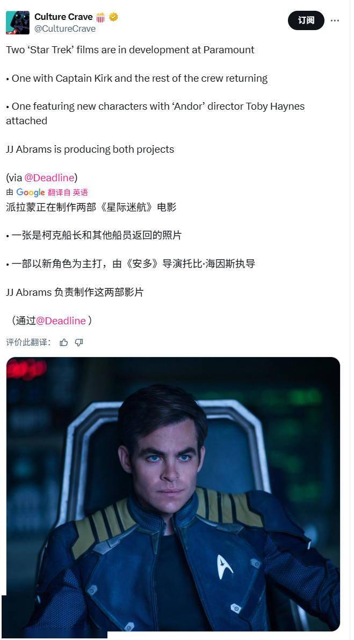Click the 'JJ Abrams is producing both projects' line
Viewport: 354px width, 640px height.
tap(90, 150)
